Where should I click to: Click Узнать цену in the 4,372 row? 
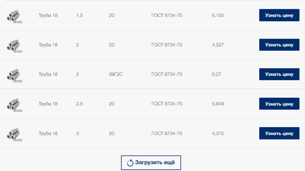(279, 133)
